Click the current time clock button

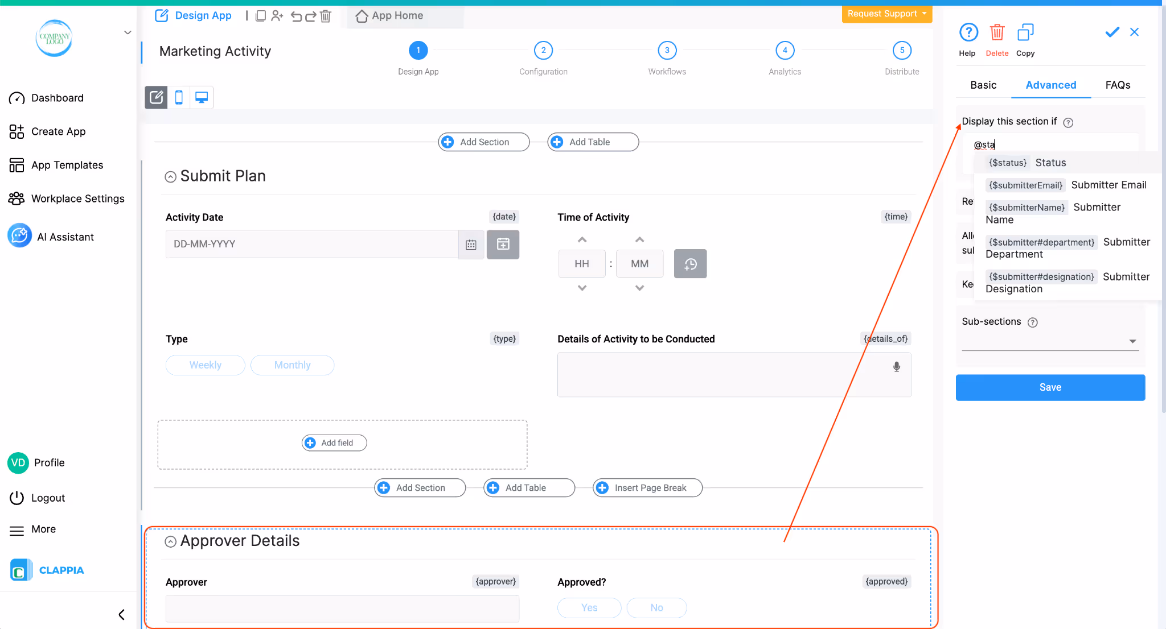coord(690,264)
